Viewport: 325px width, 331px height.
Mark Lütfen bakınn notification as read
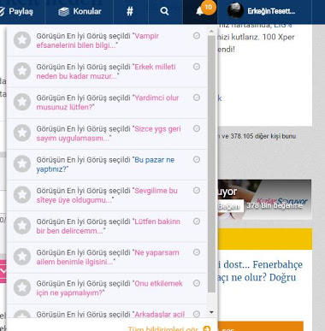(197, 222)
